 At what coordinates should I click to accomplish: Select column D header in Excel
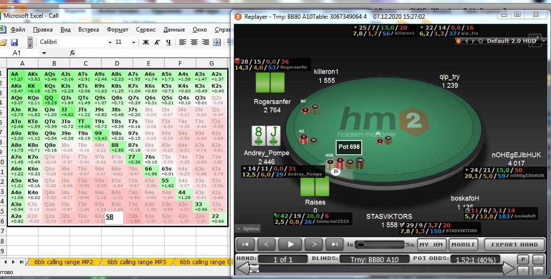[117, 63]
